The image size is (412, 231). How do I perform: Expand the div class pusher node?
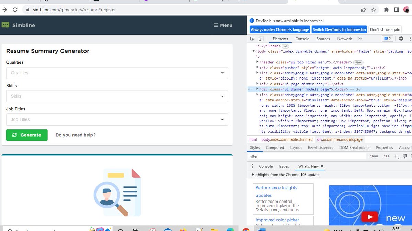257,68
